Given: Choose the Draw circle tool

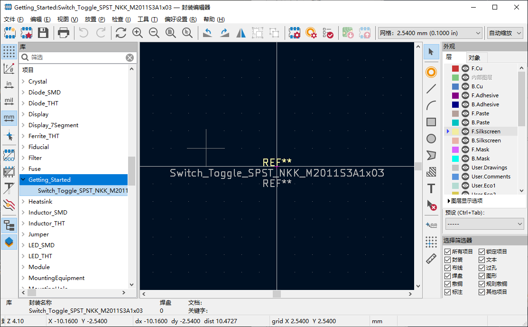Looking at the screenshot, I should click(x=431, y=139).
